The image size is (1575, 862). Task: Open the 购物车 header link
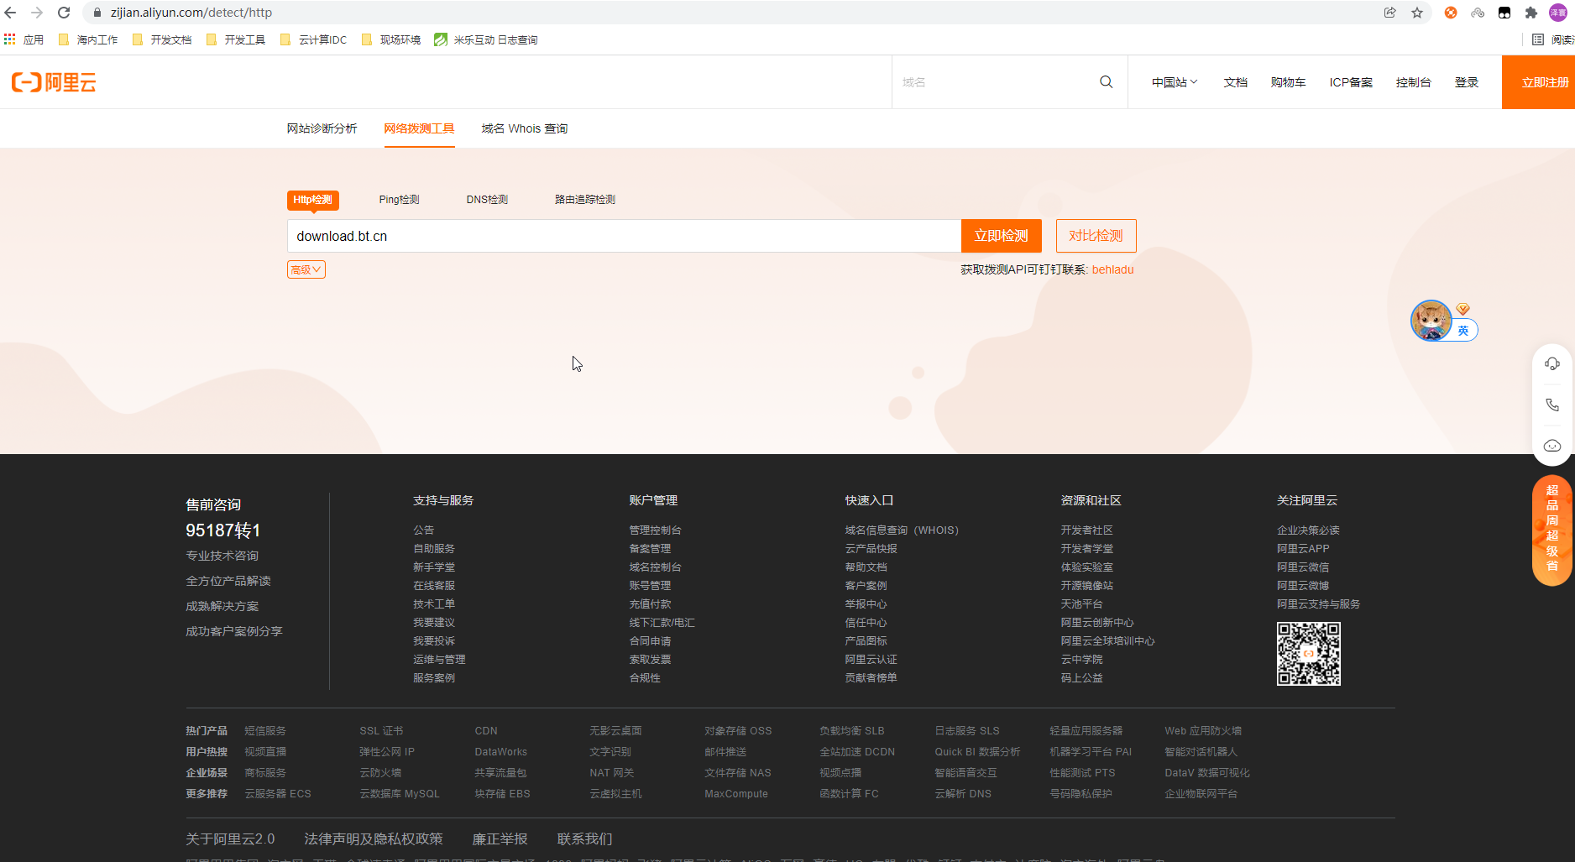(x=1288, y=82)
